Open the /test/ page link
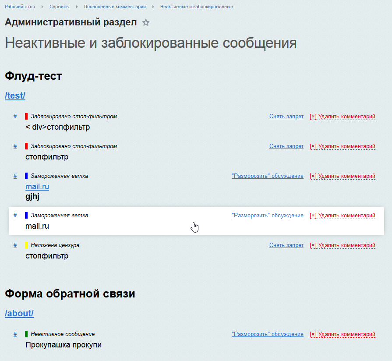 (15, 96)
